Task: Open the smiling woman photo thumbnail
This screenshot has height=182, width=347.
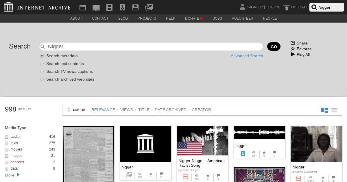Action: point(316,144)
